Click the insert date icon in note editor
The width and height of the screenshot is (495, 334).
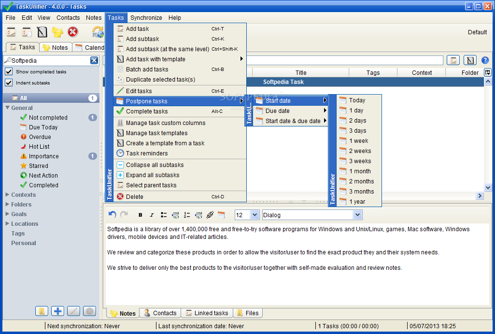pyautogui.click(x=222, y=215)
